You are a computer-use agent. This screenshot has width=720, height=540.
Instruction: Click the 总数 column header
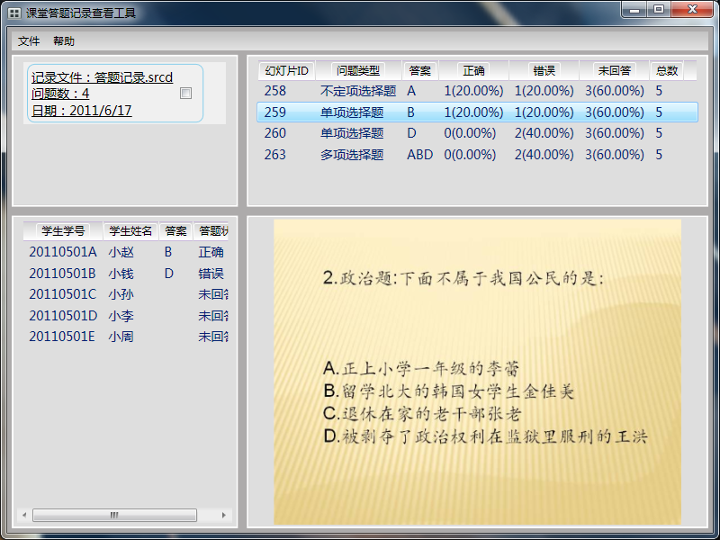(667, 70)
